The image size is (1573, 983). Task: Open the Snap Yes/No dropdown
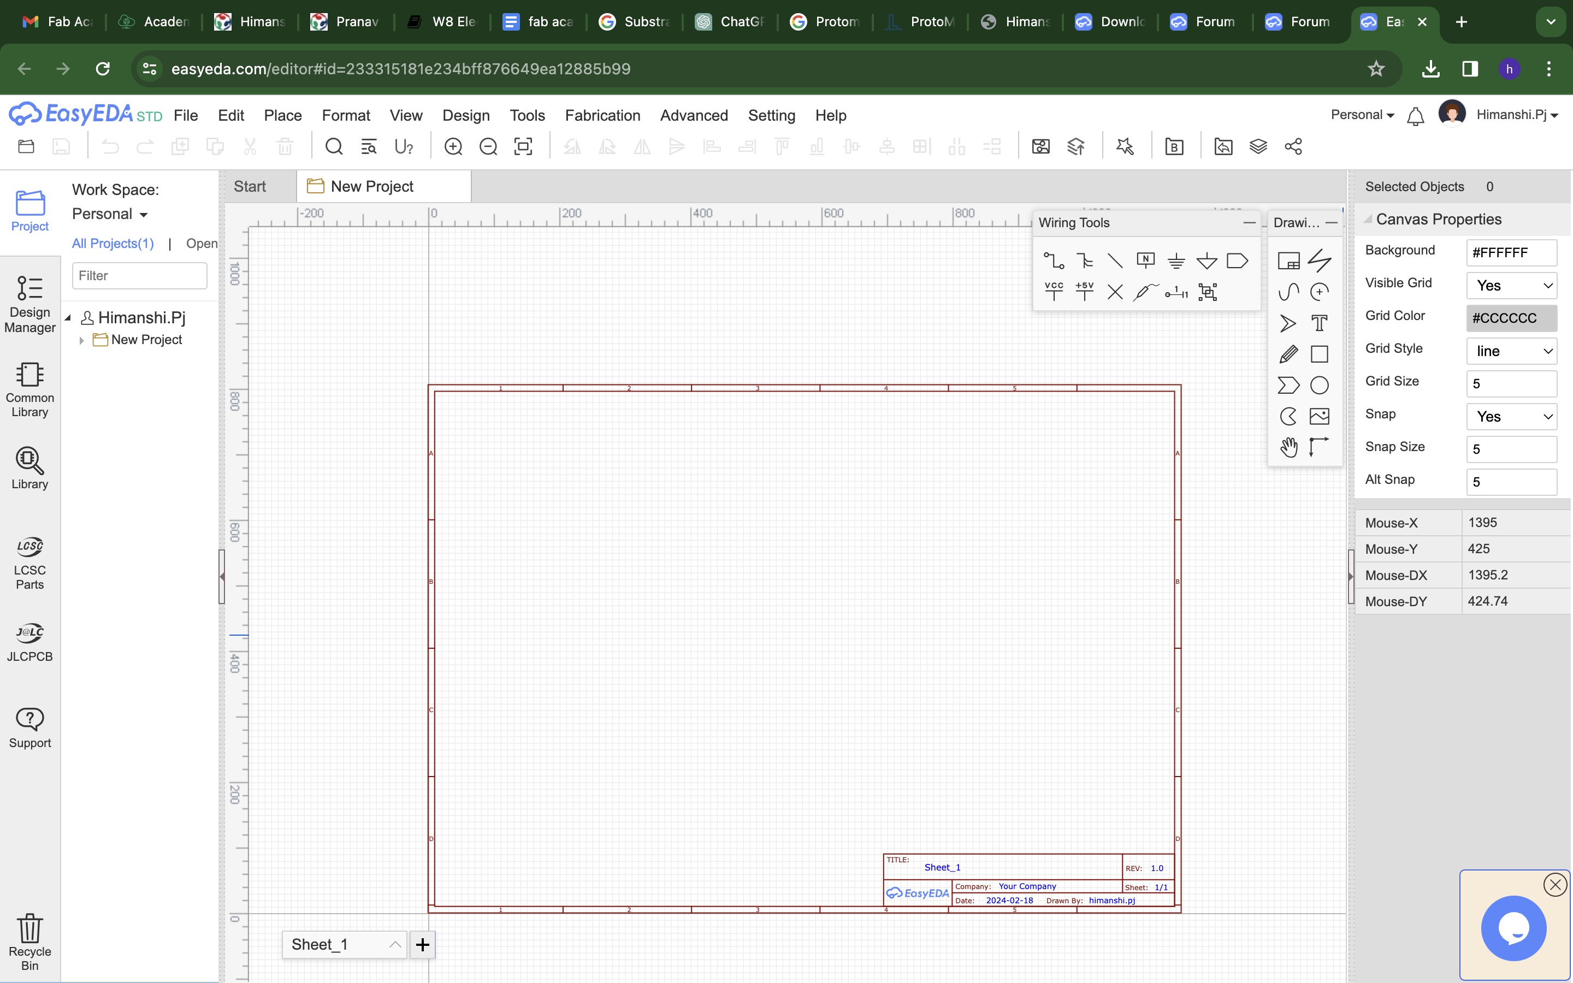(1511, 417)
